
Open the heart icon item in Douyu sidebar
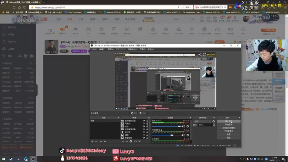click(x=4, y=27)
